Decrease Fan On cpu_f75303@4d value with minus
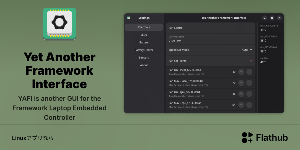300x150 pixels. (x=241, y=94)
